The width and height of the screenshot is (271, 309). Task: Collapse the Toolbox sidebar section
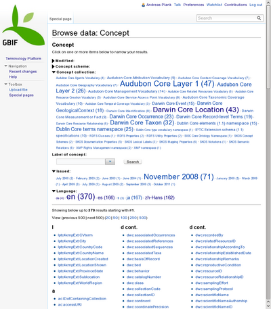tap(6, 85)
